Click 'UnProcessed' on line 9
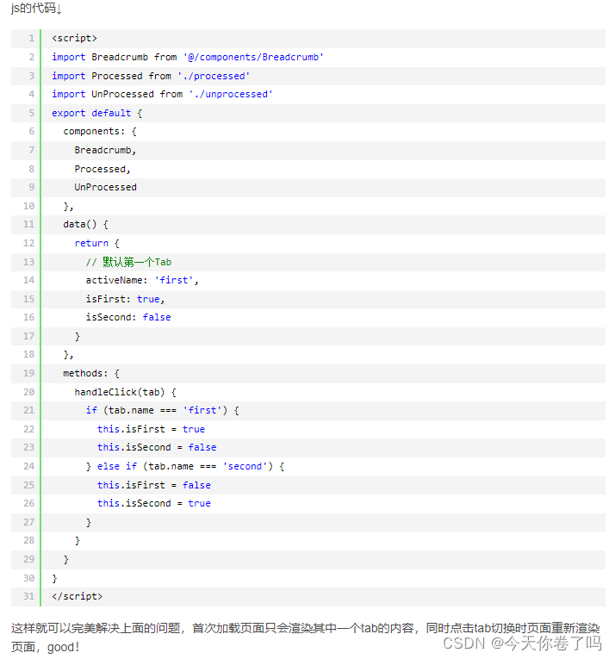The image size is (615, 659). [x=105, y=187]
